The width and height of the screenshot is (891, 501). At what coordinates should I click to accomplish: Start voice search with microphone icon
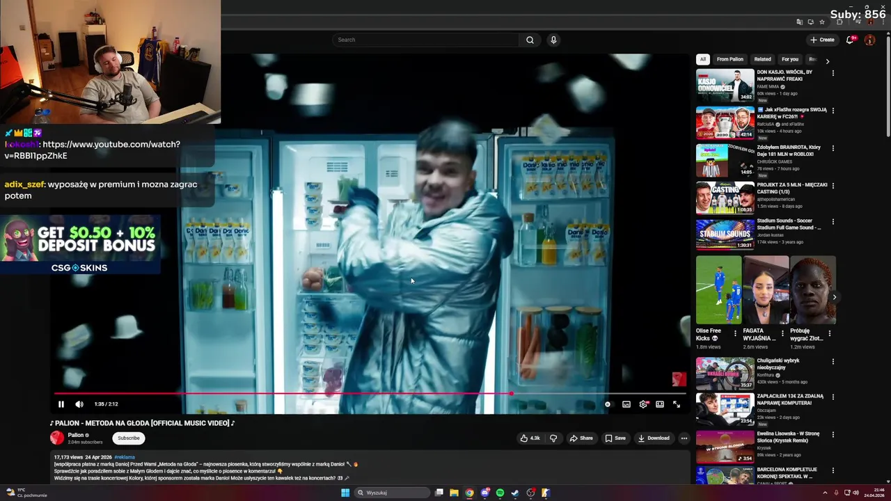(x=553, y=40)
